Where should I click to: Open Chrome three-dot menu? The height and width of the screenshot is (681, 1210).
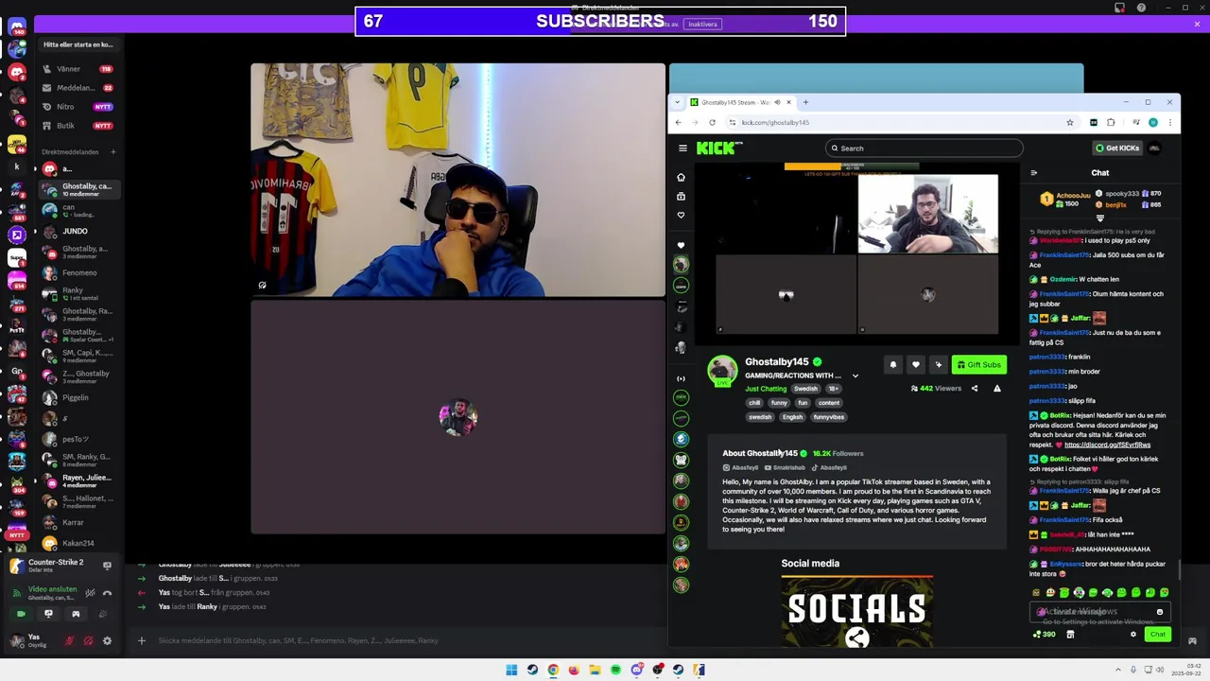click(1170, 122)
